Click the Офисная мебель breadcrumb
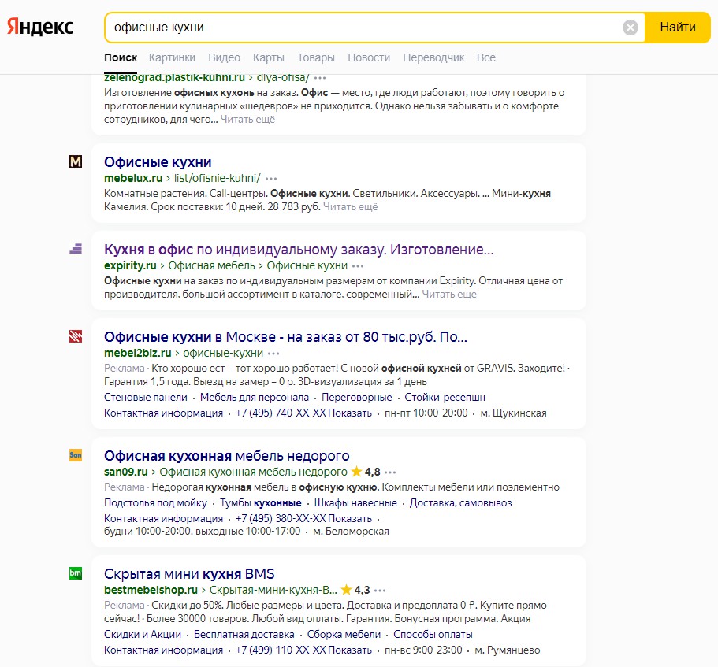This screenshot has height=667, width=718. (211, 265)
